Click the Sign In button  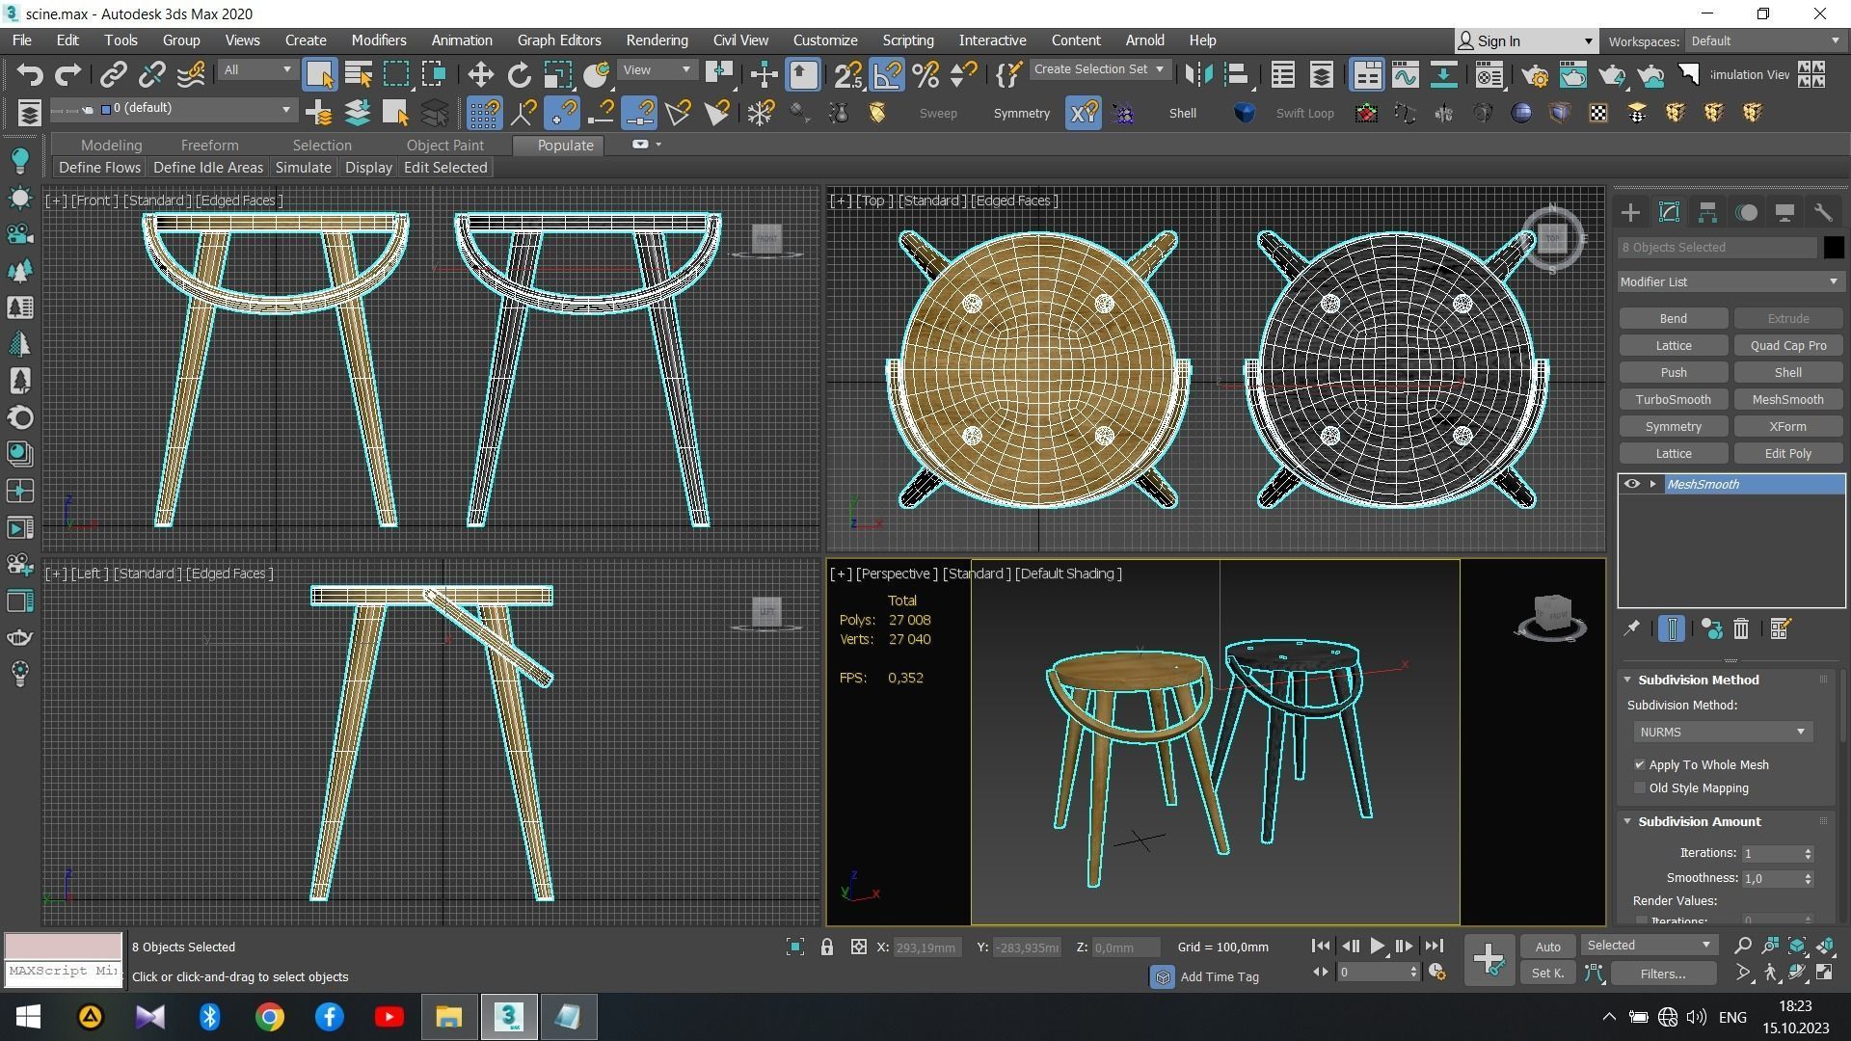tap(1525, 40)
